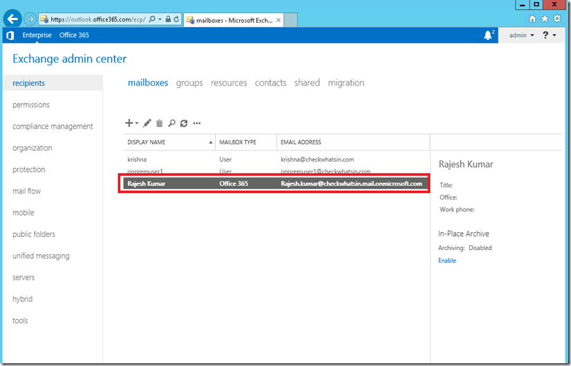Image resolution: width=571 pixels, height=366 pixels.
Task: Switch to the migration tab
Action: tap(346, 83)
